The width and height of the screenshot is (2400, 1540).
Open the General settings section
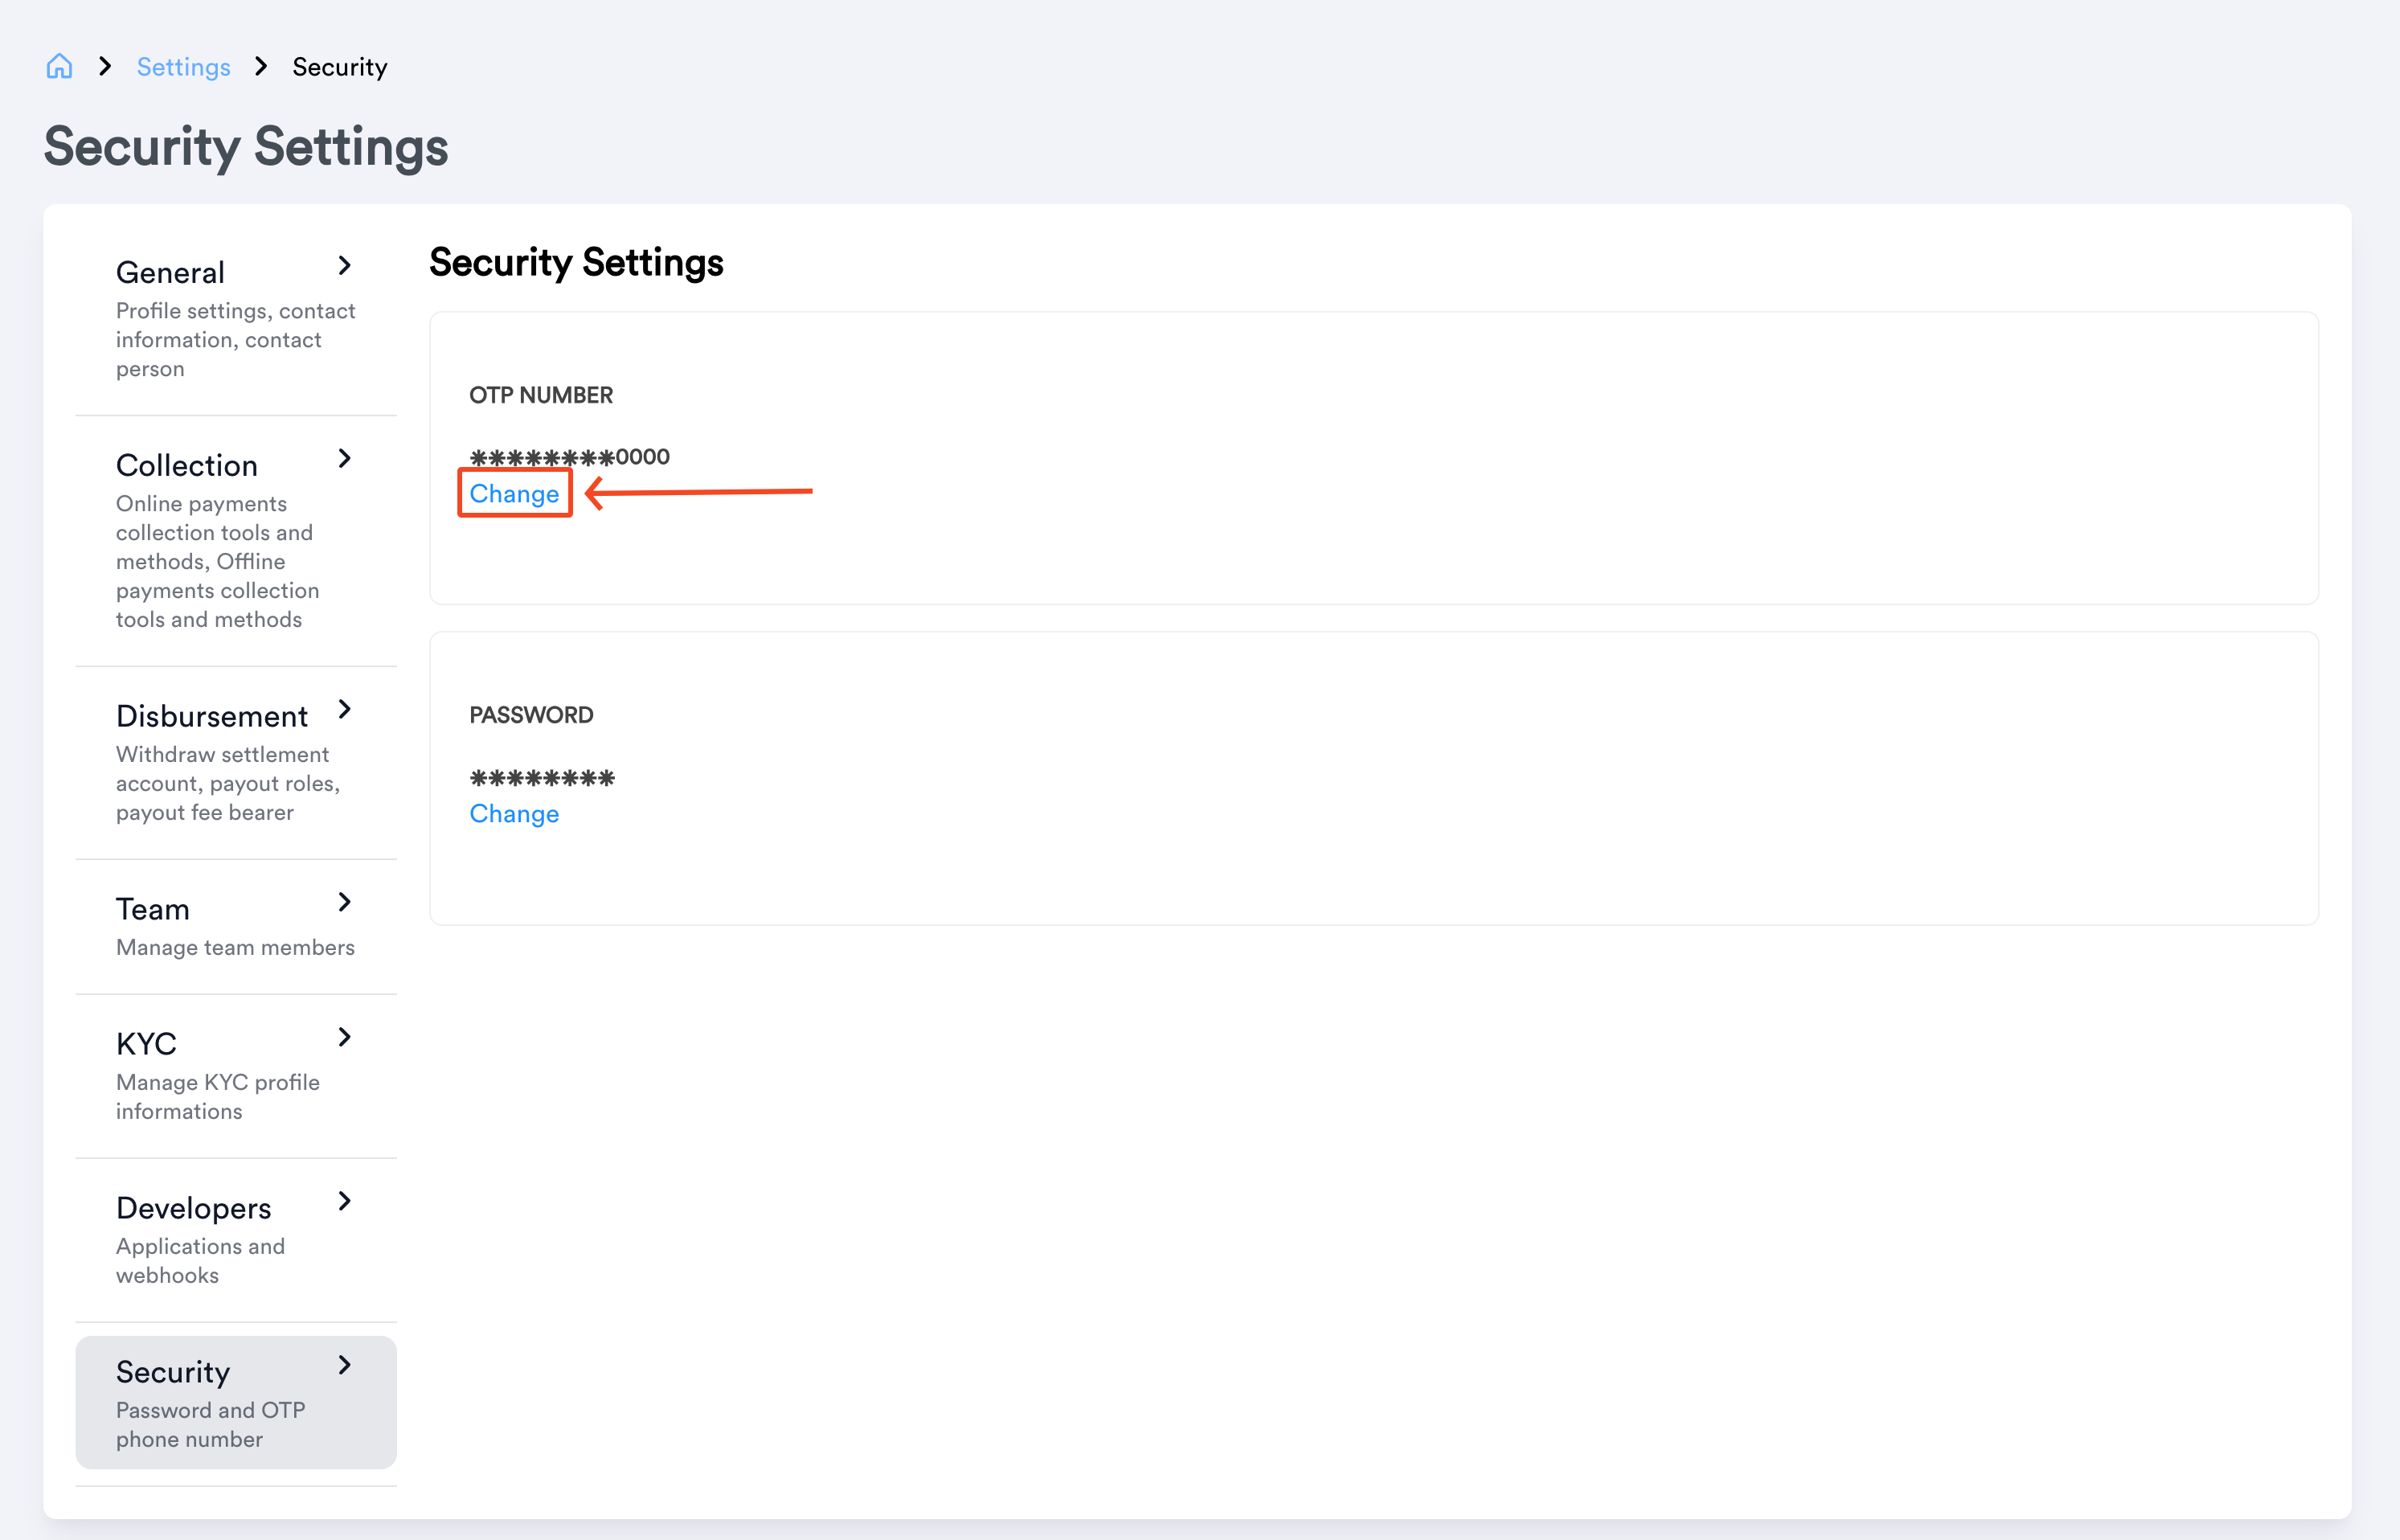coord(236,318)
